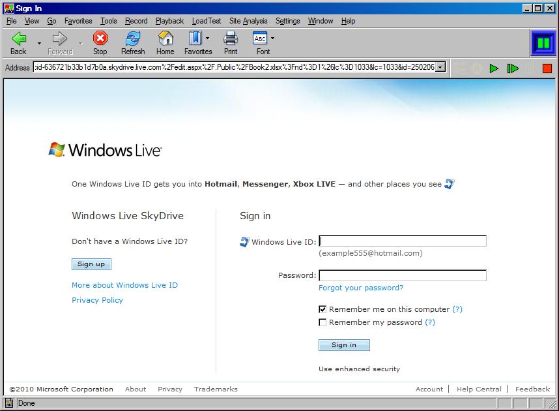
Task: Open the LoadTest menu
Action: pyautogui.click(x=206, y=21)
